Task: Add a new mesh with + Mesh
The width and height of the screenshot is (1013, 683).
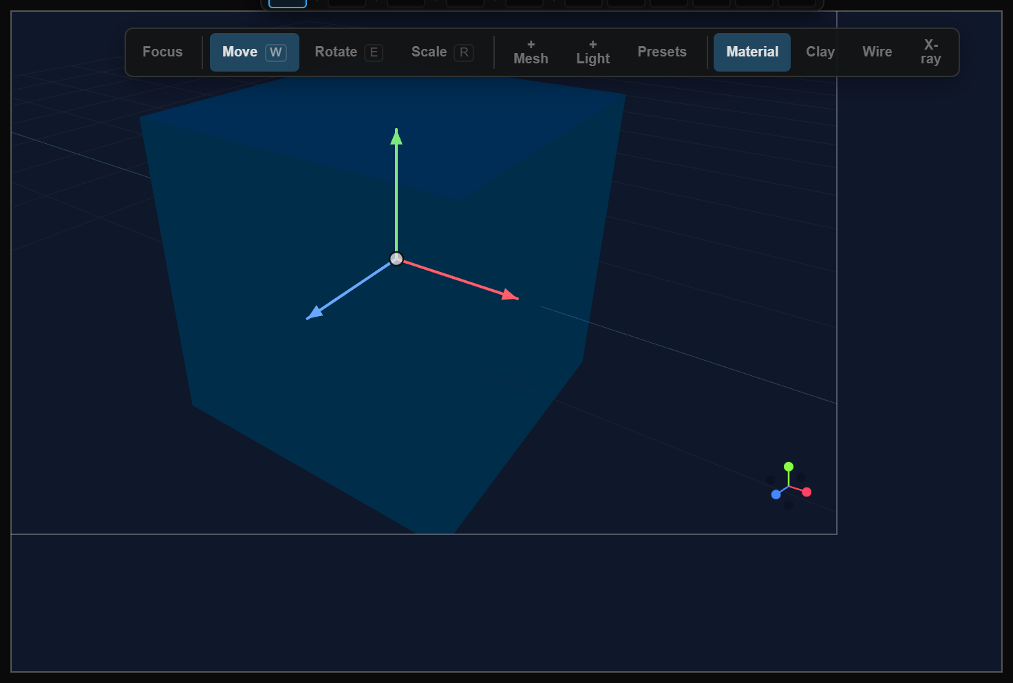Action: [531, 52]
